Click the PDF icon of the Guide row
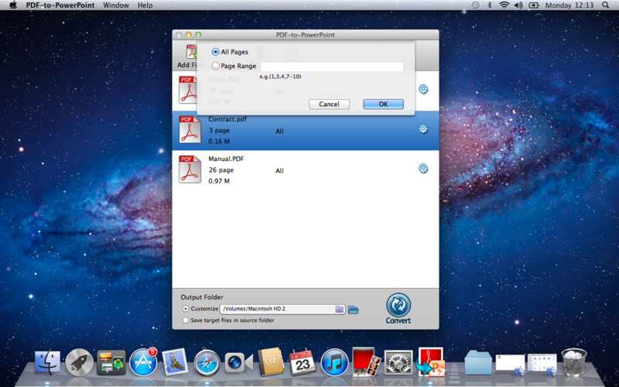 pyautogui.click(x=187, y=90)
